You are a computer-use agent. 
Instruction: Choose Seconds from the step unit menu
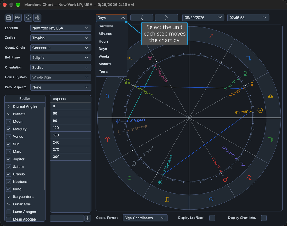click(111, 26)
